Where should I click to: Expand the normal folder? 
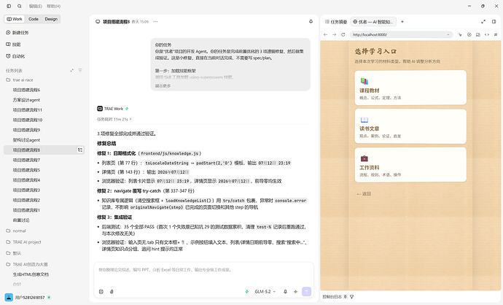coord(16,231)
